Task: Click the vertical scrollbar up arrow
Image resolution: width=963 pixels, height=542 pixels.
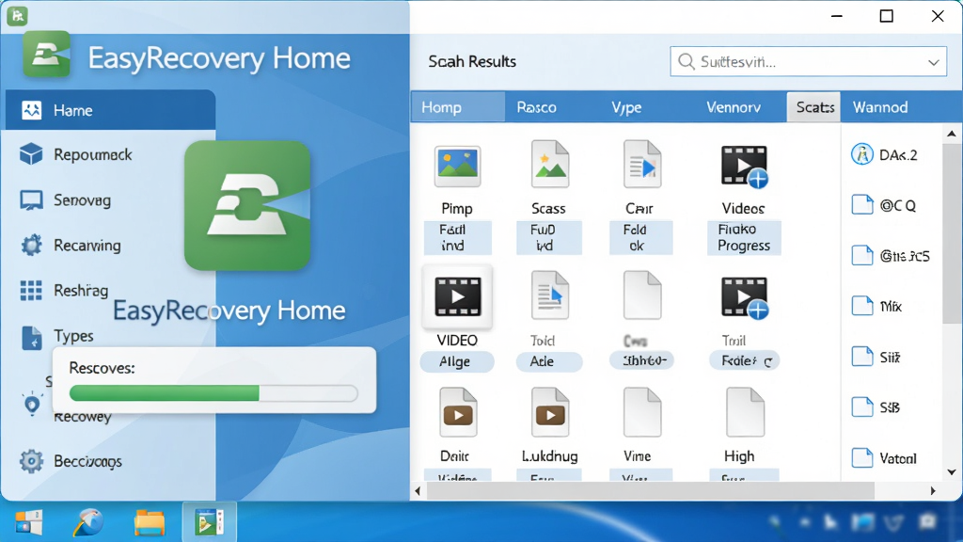Action: [952, 134]
